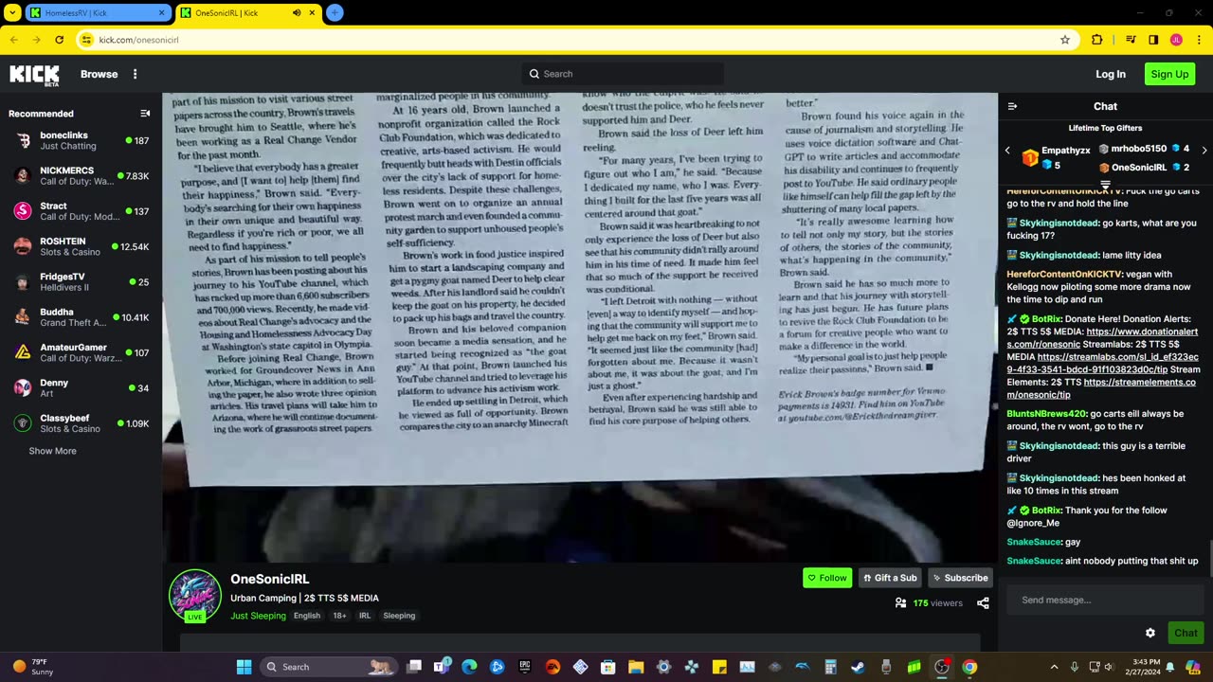Open the browser extensions puzzle icon
This screenshot has height=682, width=1213.
(x=1097, y=40)
